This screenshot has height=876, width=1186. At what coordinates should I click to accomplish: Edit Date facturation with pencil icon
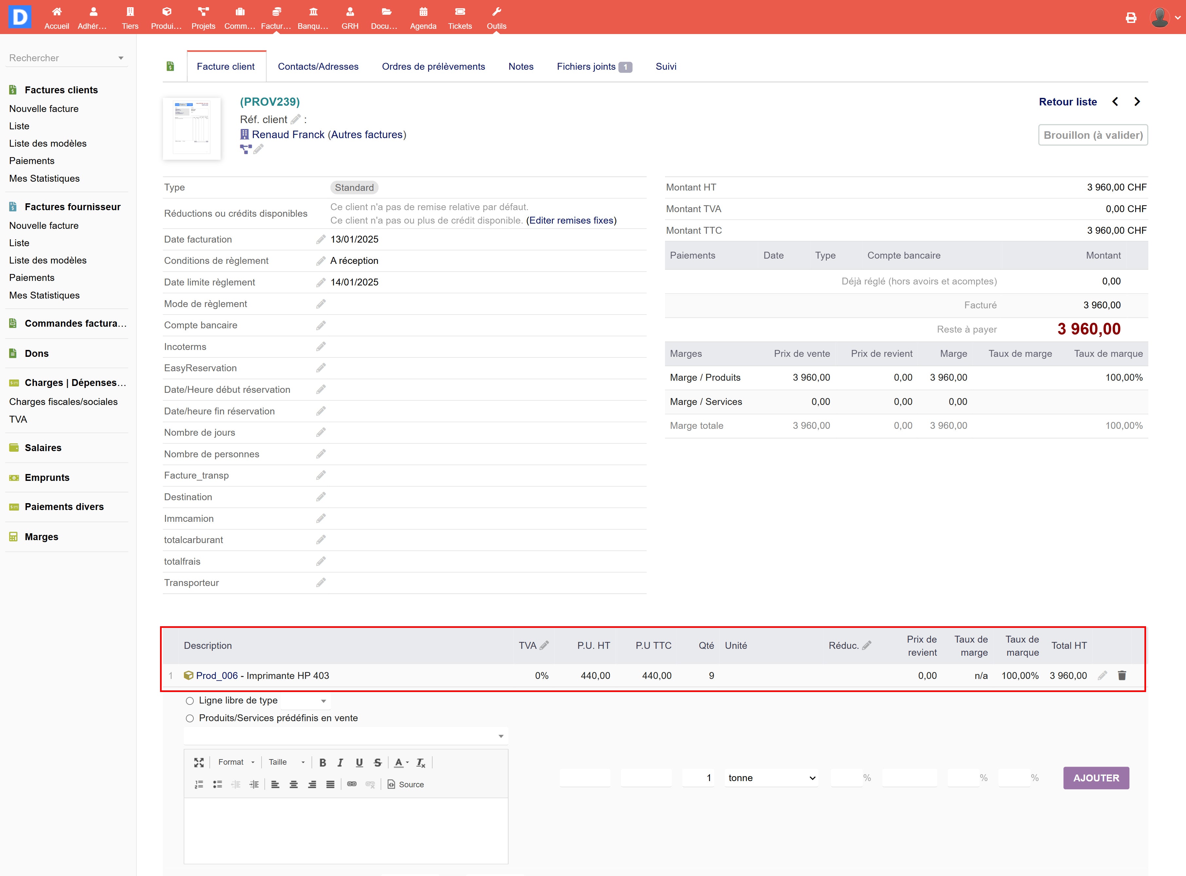coord(321,240)
